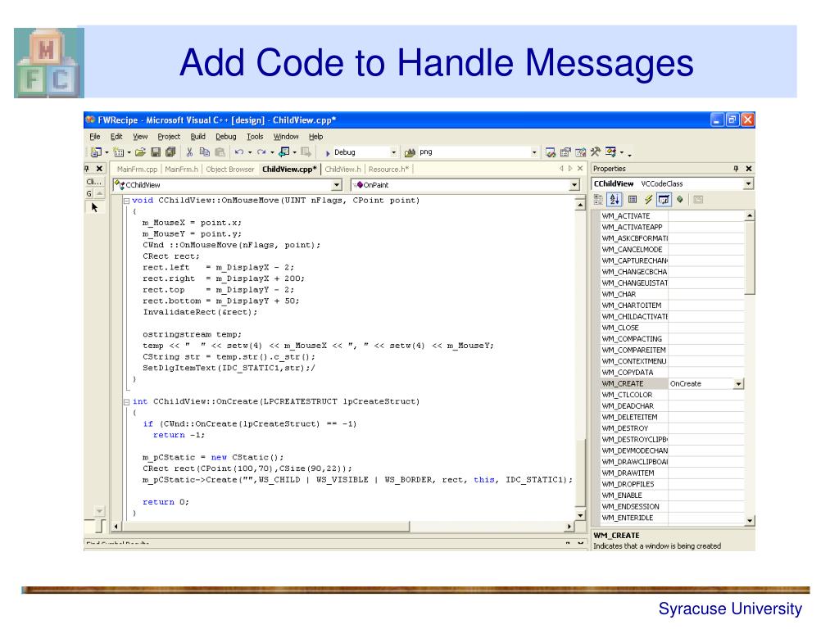Viewport: 839px width, 629px height.
Task: Open the Build menu
Action: pyautogui.click(x=197, y=136)
